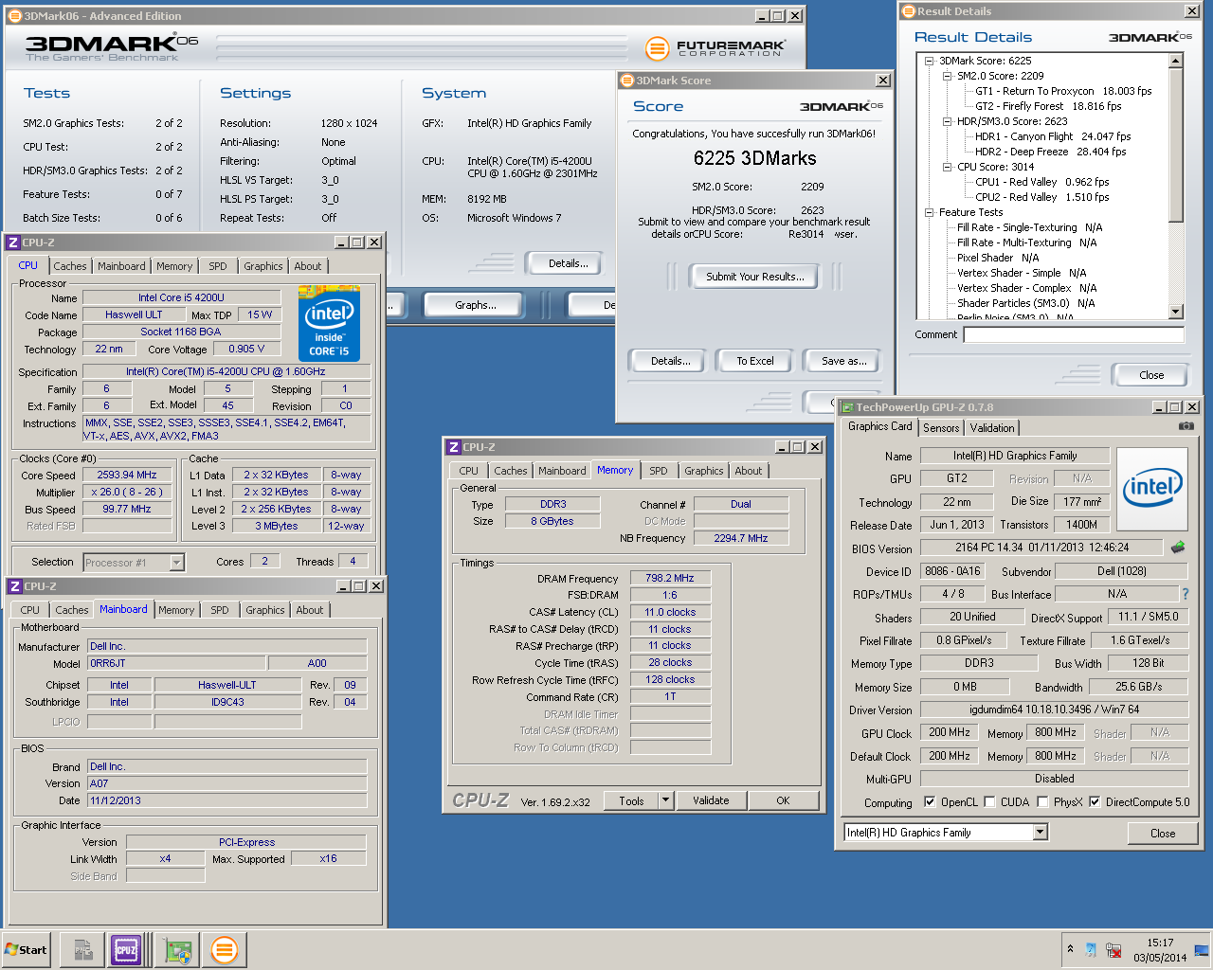Click the Device ID value 8086 - 0A16
This screenshot has width=1213, height=970.
click(x=952, y=571)
